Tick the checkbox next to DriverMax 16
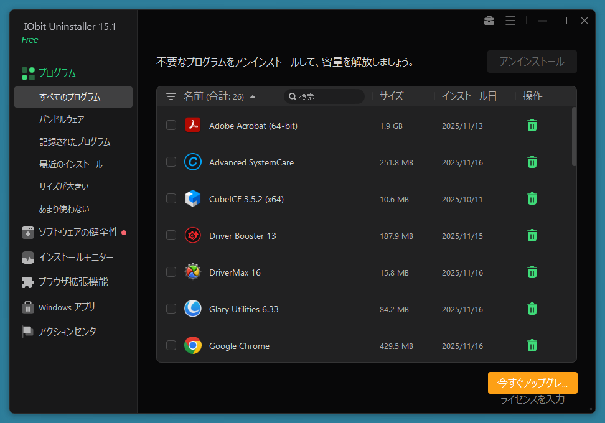The width and height of the screenshot is (605, 423). 171,272
